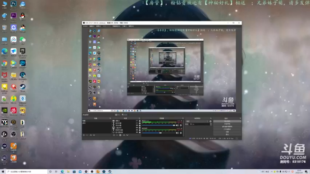Click the transition duration stepper arrows
The width and height of the screenshot is (310, 174).
211,124
